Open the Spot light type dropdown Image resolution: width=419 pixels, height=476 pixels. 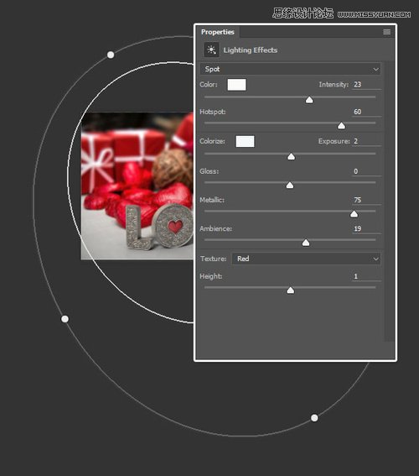tap(290, 69)
